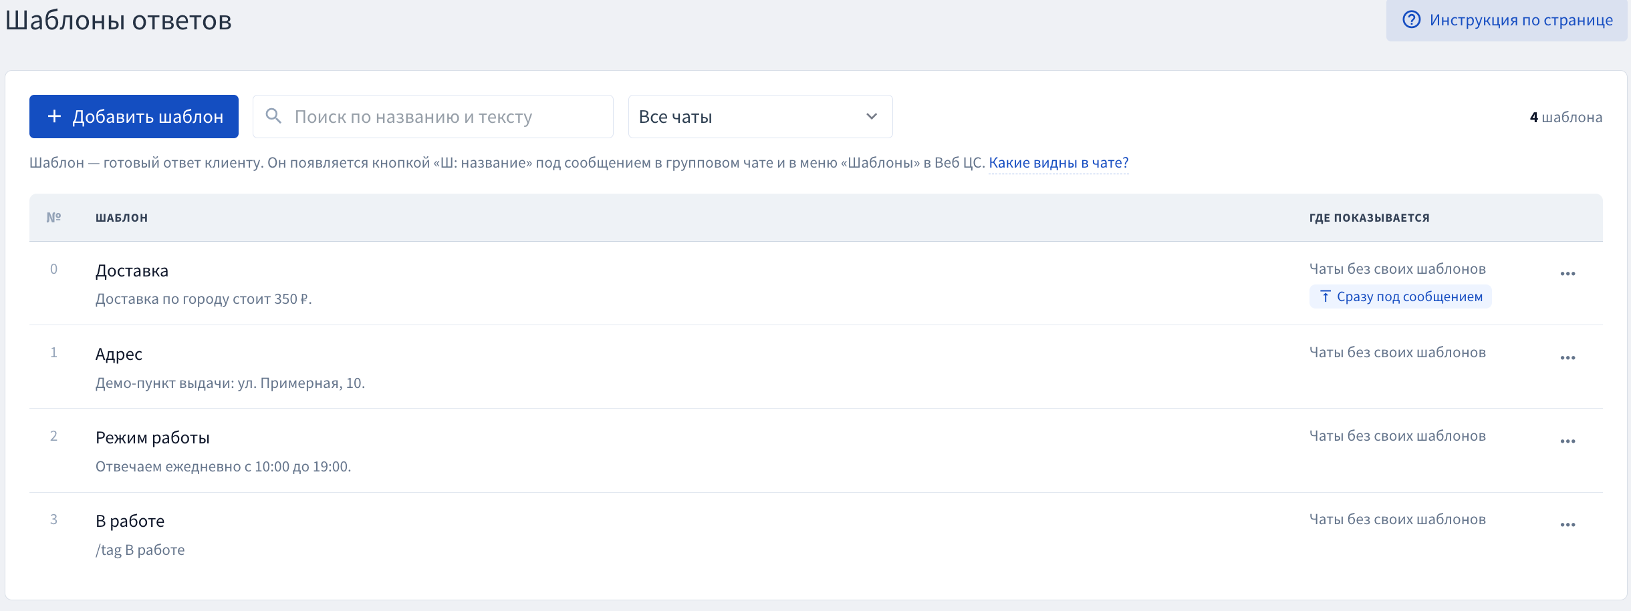Click the ШАБЛОН column header
This screenshot has height=611, width=1631.
tap(122, 218)
